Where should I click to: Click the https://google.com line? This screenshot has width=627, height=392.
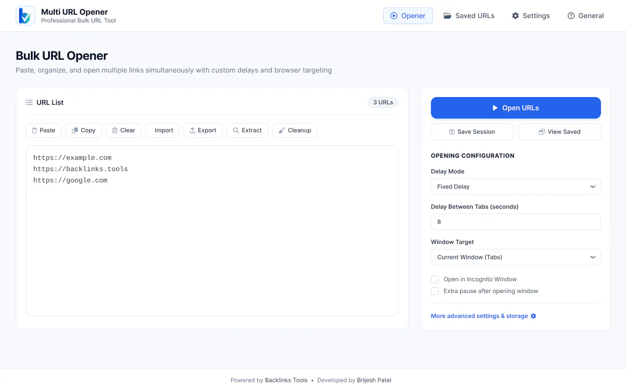coord(71,180)
